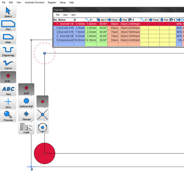Pick the Hole tool
Screen dimensions: 184x188
(x=8, y=38)
